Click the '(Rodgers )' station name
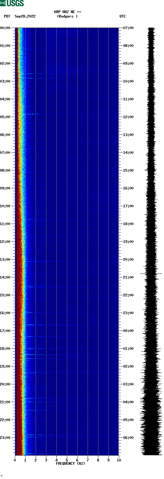 tap(67, 16)
